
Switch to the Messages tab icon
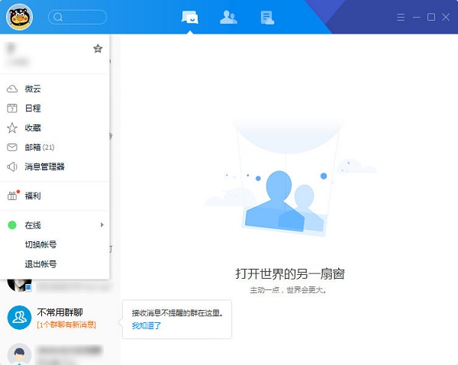click(x=190, y=17)
